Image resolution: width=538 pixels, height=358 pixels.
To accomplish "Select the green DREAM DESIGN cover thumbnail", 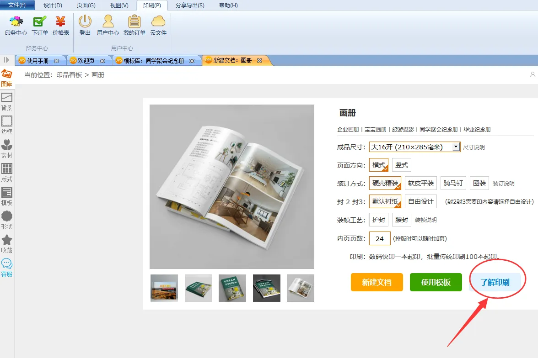I will tap(232, 288).
